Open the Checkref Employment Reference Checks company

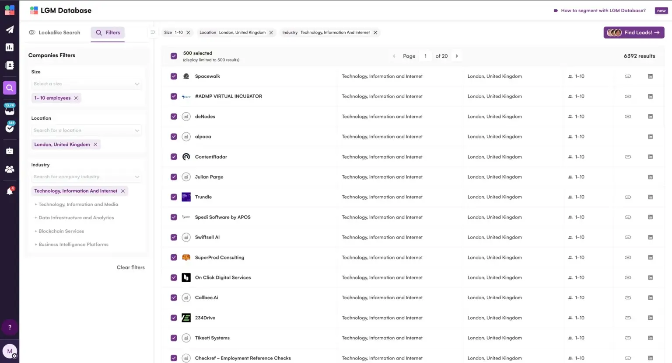tap(243, 358)
